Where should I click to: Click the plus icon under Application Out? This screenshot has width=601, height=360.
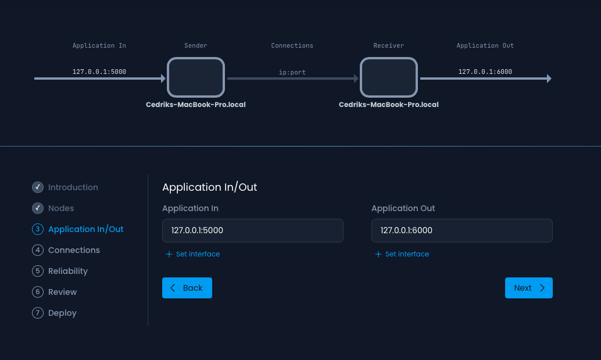(377, 254)
